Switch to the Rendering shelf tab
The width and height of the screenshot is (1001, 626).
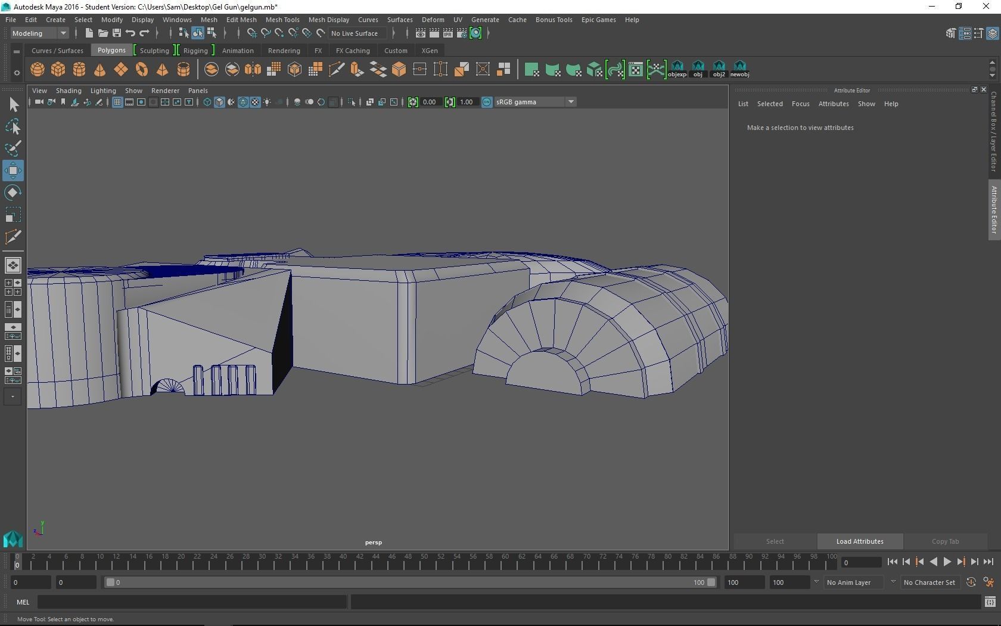(284, 51)
